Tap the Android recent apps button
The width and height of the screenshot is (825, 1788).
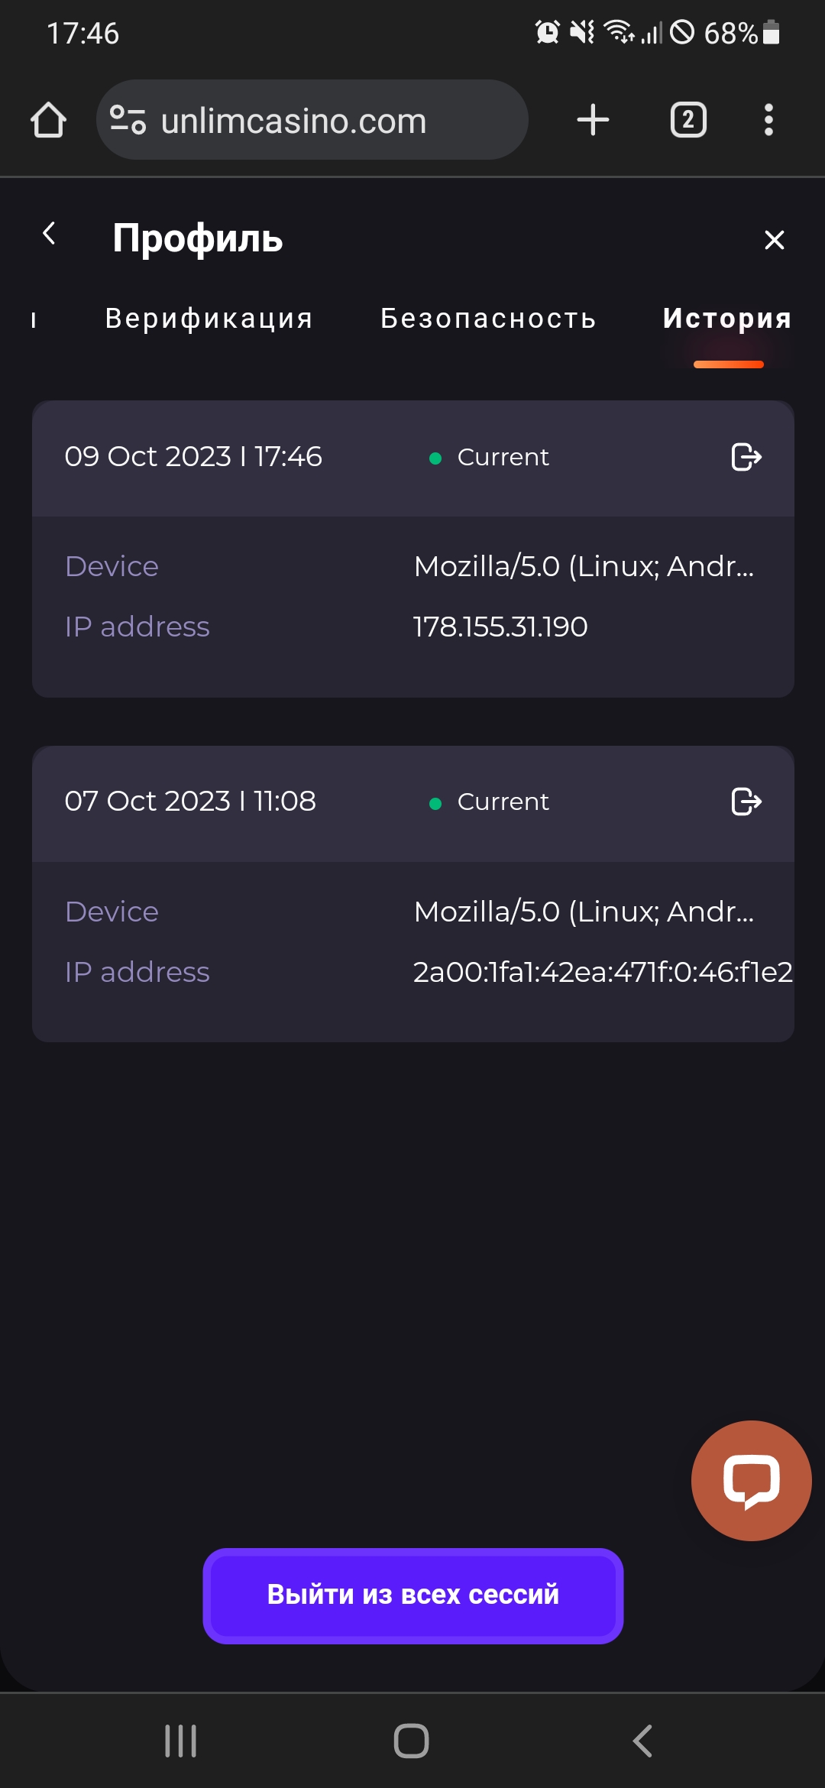pyautogui.click(x=181, y=1741)
